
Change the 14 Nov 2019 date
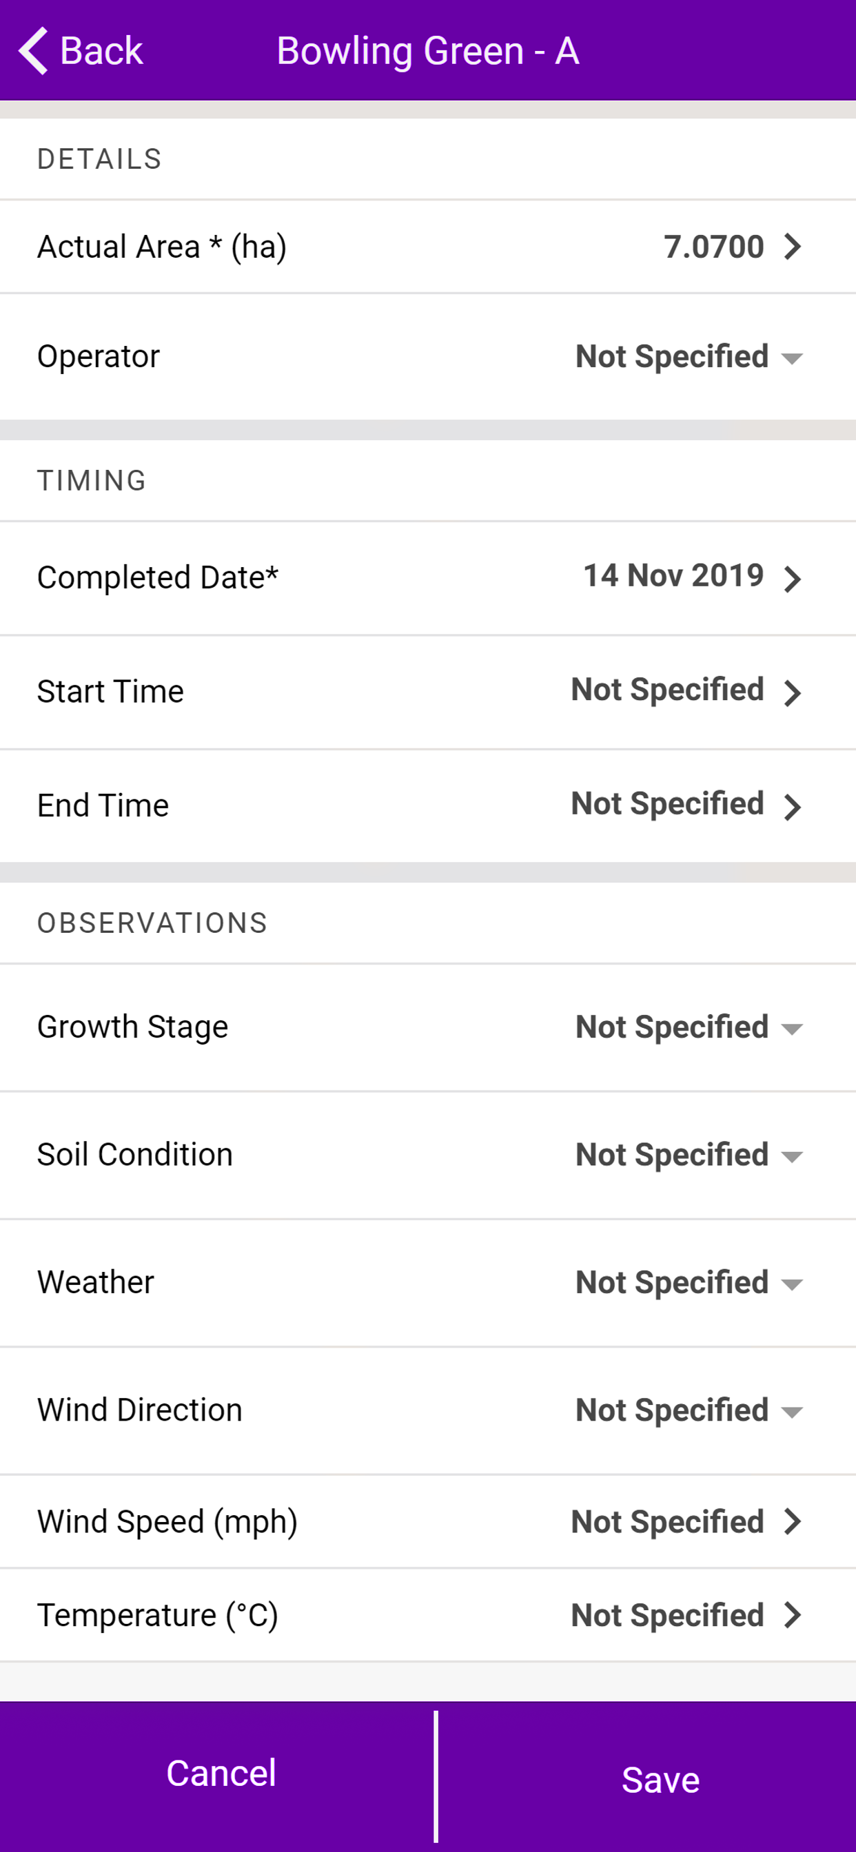click(x=673, y=575)
